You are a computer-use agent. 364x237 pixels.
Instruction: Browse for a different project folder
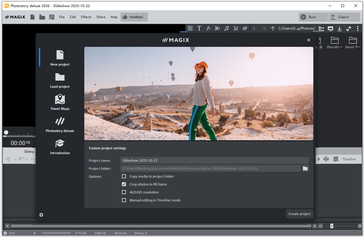coord(305,168)
